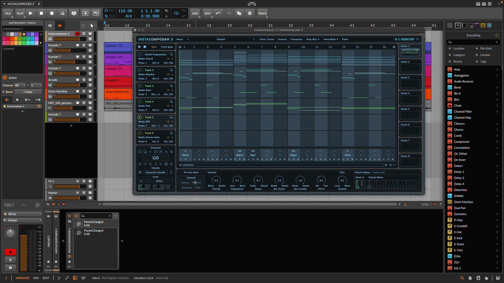The image size is (504, 283).
Task: Toggle record arm on Instacomposer 2 track
Action: (77, 34)
